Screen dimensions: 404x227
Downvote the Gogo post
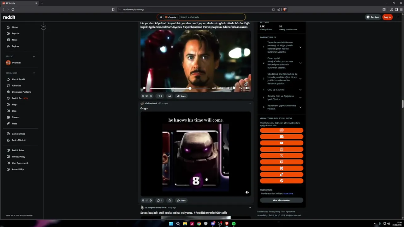[x=151, y=200]
